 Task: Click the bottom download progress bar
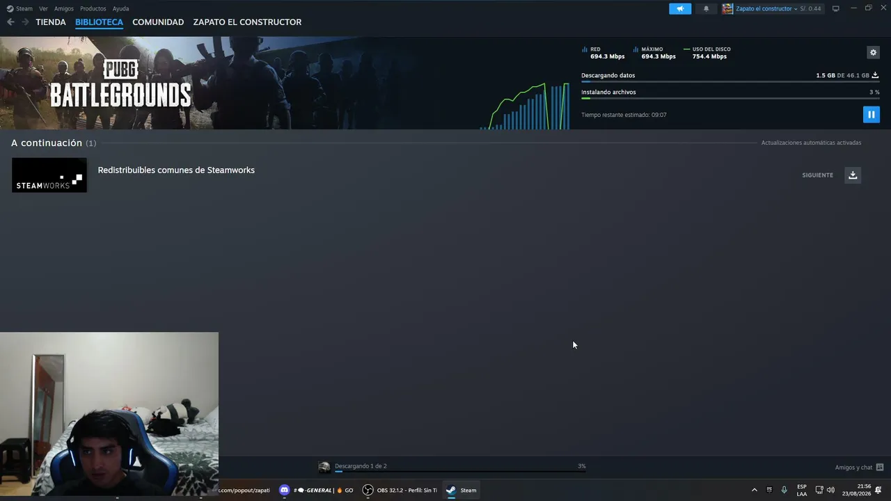pos(460,472)
